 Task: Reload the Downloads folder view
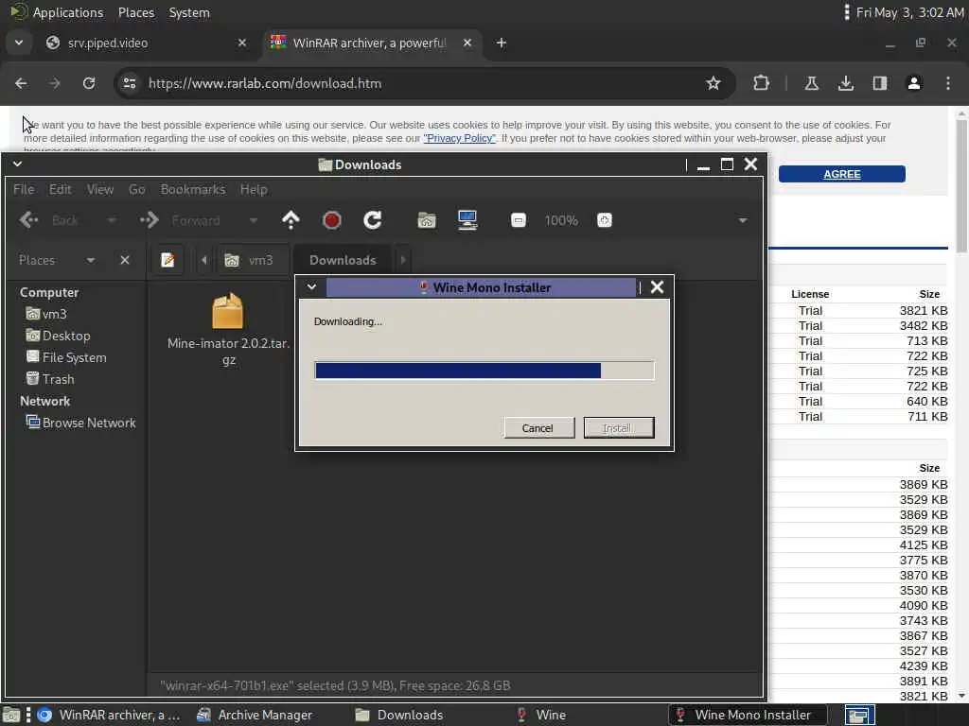click(x=373, y=220)
